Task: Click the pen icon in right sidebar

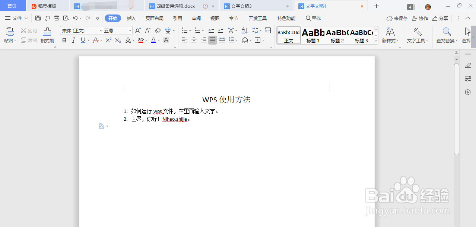Action: pyautogui.click(x=468, y=65)
